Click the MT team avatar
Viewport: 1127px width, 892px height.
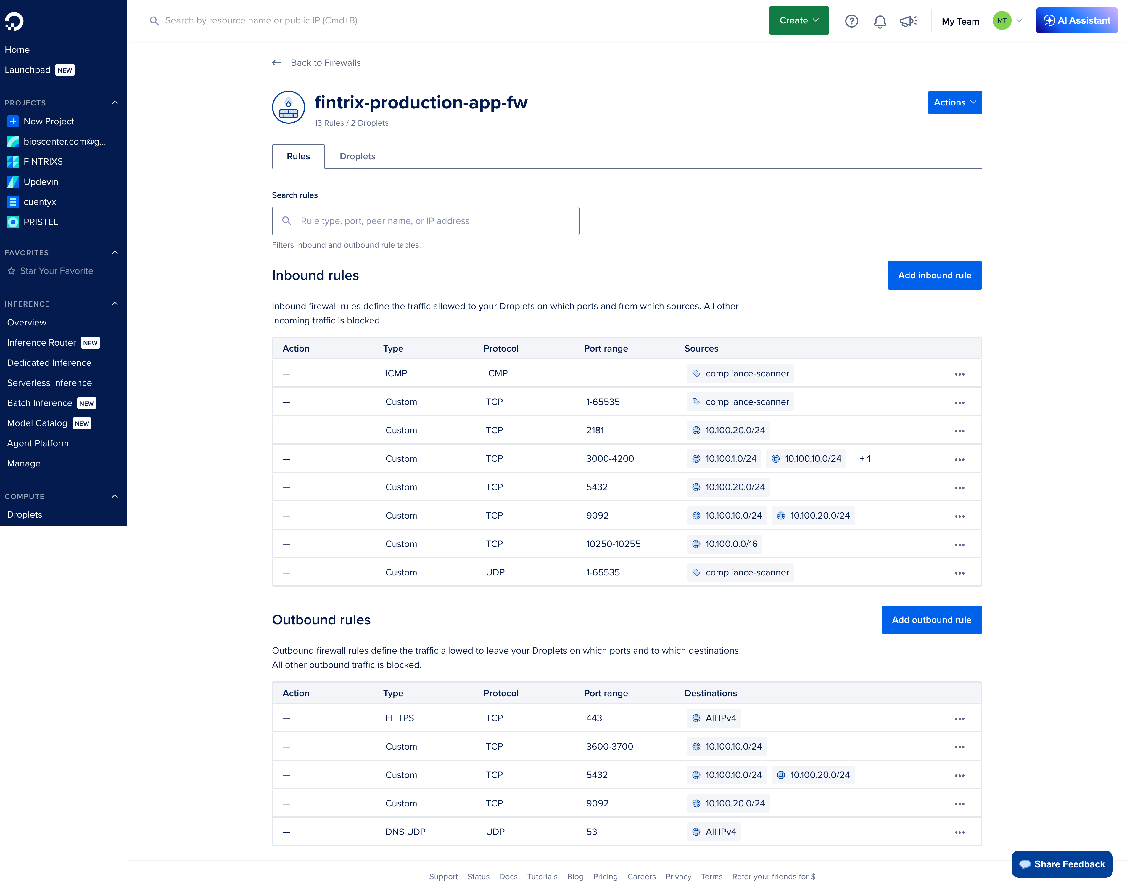pos(1002,21)
